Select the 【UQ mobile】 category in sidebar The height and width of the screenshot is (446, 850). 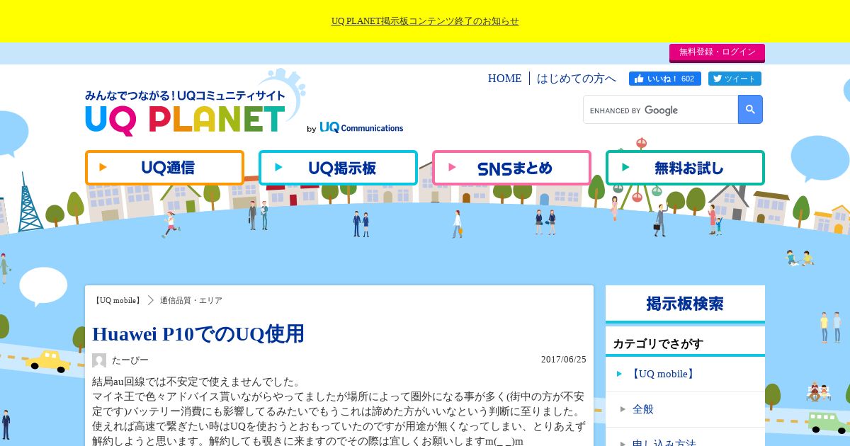tap(685, 374)
